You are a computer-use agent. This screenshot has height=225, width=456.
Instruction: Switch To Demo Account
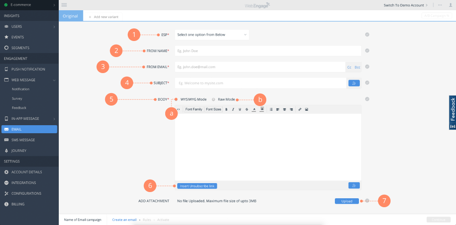(x=406, y=5)
